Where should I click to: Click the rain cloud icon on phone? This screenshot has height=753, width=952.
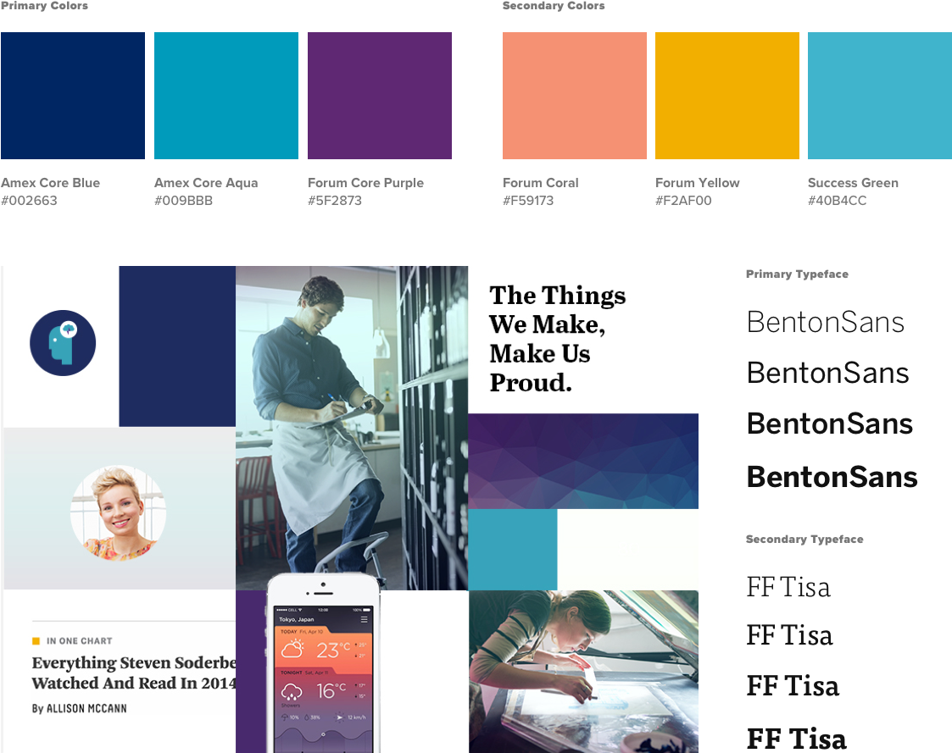coord(292,691)
